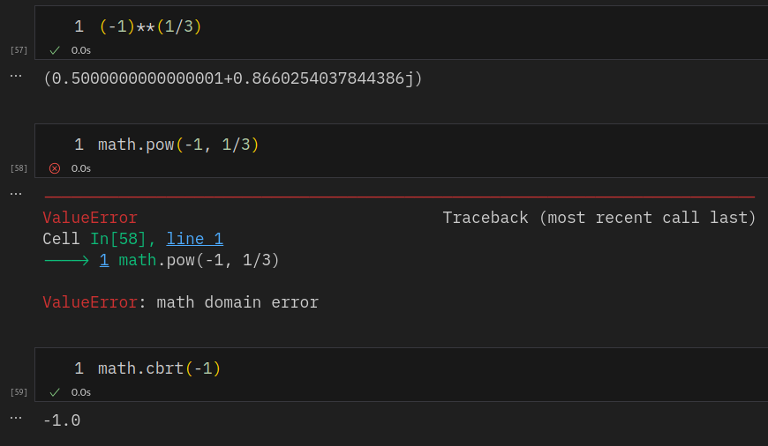Image resolution: width=768 pixels, height=446 pixels.
Task: Click line number 1 in the math.pow cell
Action: point(79,145)
